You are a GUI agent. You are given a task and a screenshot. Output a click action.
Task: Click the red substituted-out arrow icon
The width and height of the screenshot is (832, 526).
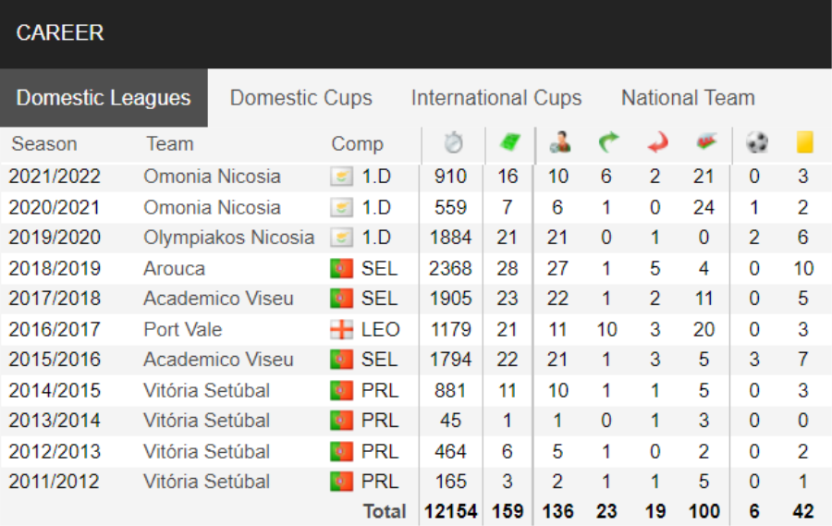(657, 142)
